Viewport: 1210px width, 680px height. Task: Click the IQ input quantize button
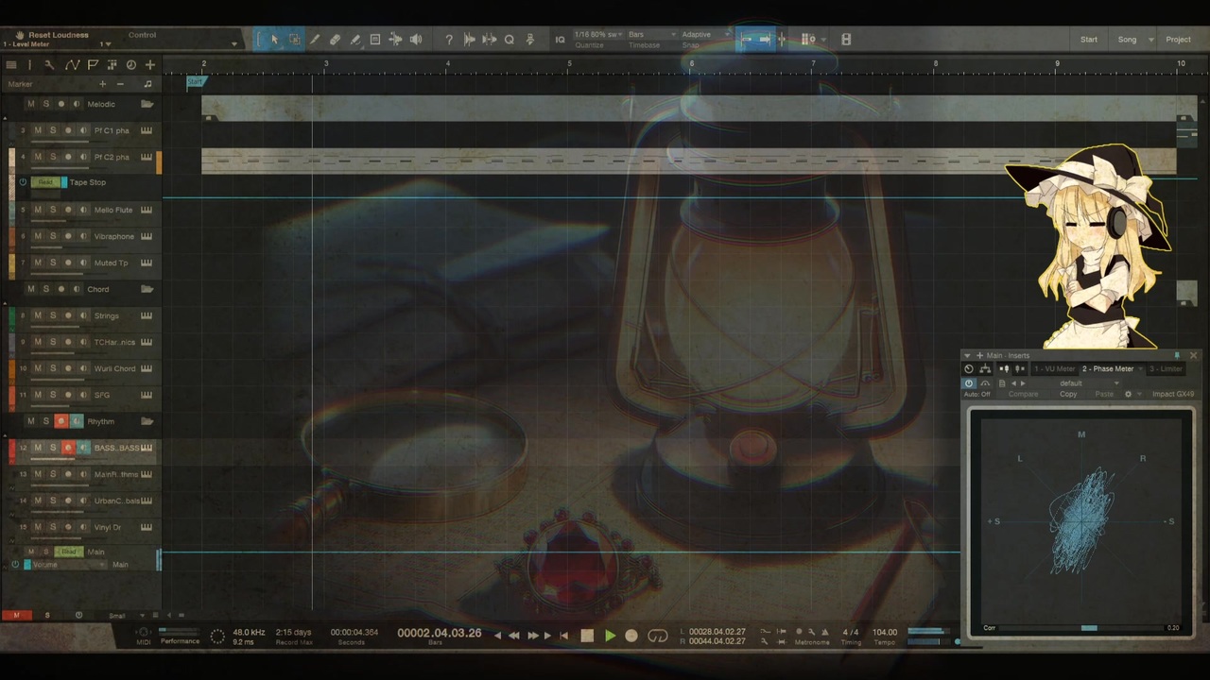(x=560, y=40)
